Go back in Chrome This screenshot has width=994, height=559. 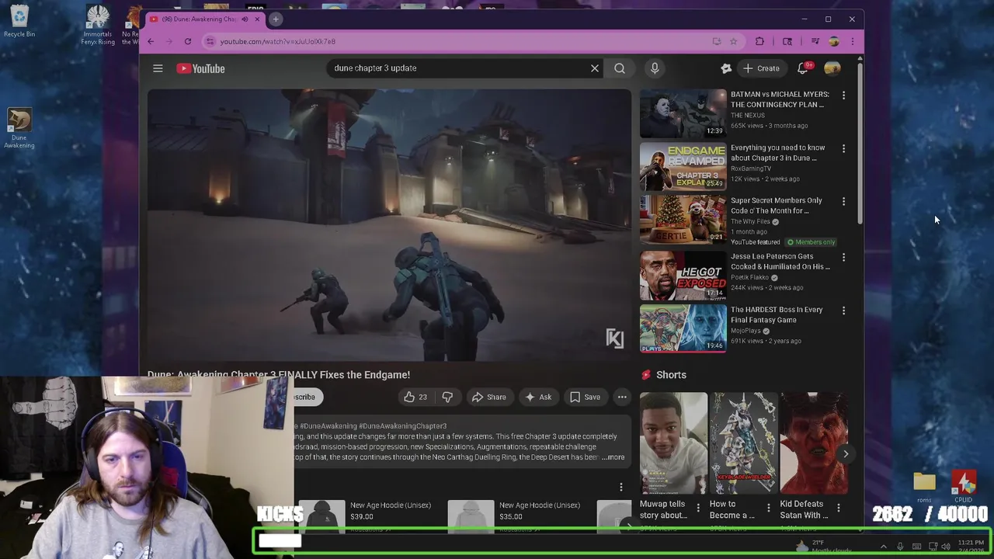coord(151,41)
